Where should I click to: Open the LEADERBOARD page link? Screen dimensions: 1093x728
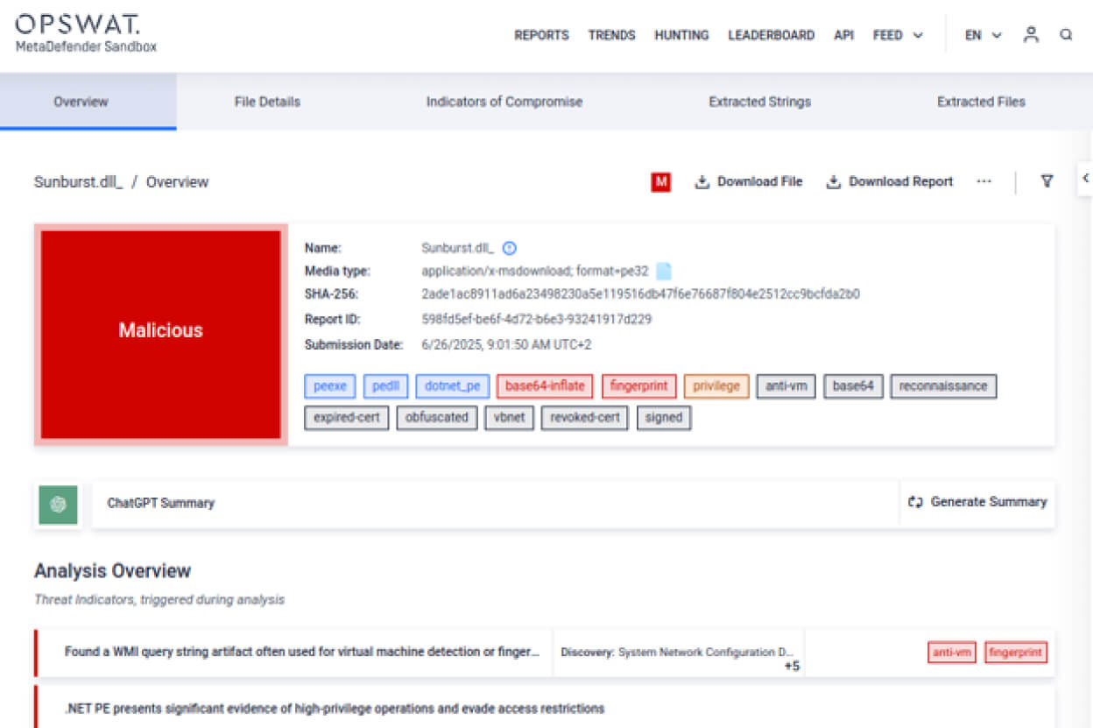coord(771,35)
